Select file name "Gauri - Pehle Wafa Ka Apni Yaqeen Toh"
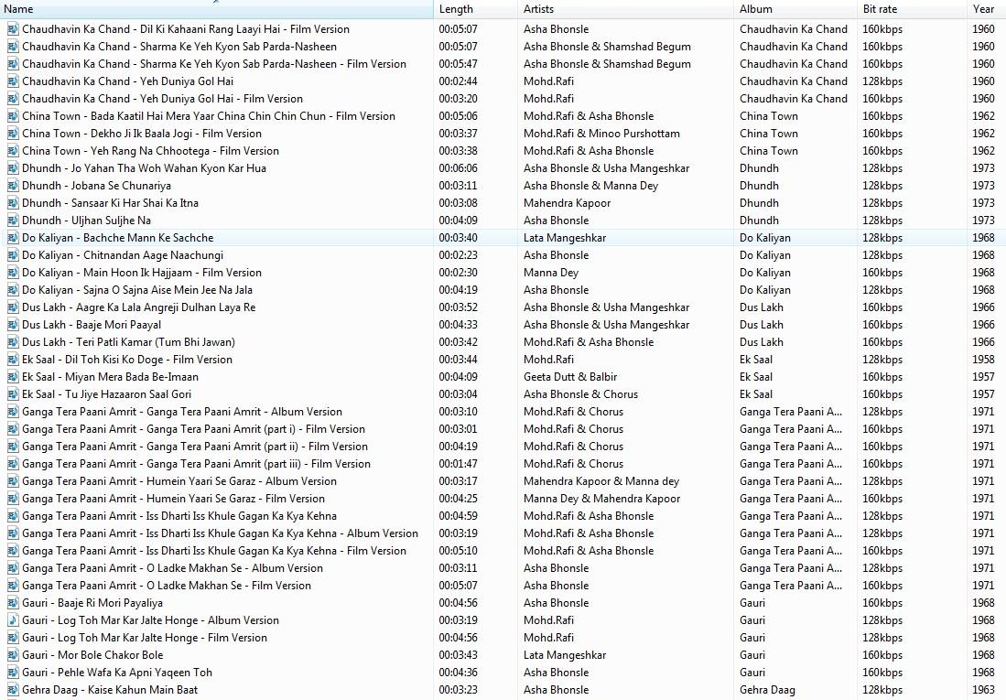Viewport: 1006px width, 700px height. pos(117,672)
